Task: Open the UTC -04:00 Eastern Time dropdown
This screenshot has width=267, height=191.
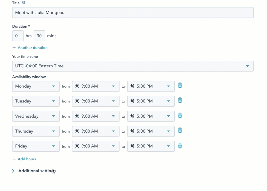Action: coord(133,66)
